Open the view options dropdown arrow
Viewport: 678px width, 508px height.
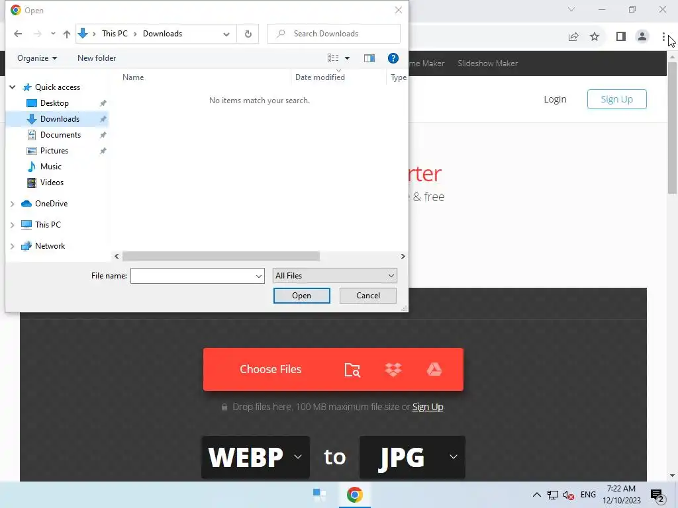point(347,58)
